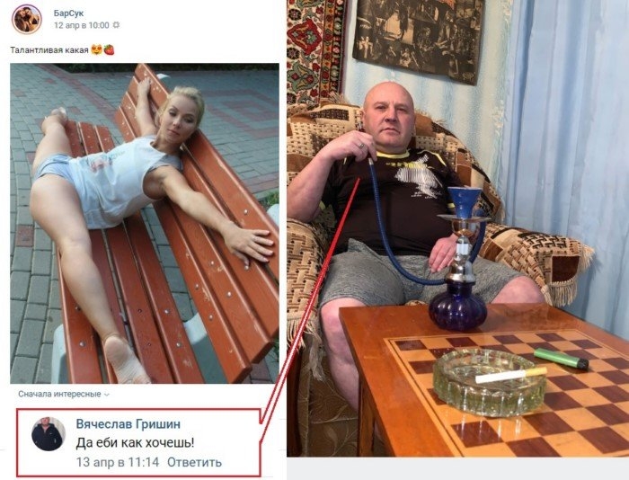The height and width of the screenshot is (480, 629).
Task: Click the chevron next to Сначала интересные
Action: point(107,395)
